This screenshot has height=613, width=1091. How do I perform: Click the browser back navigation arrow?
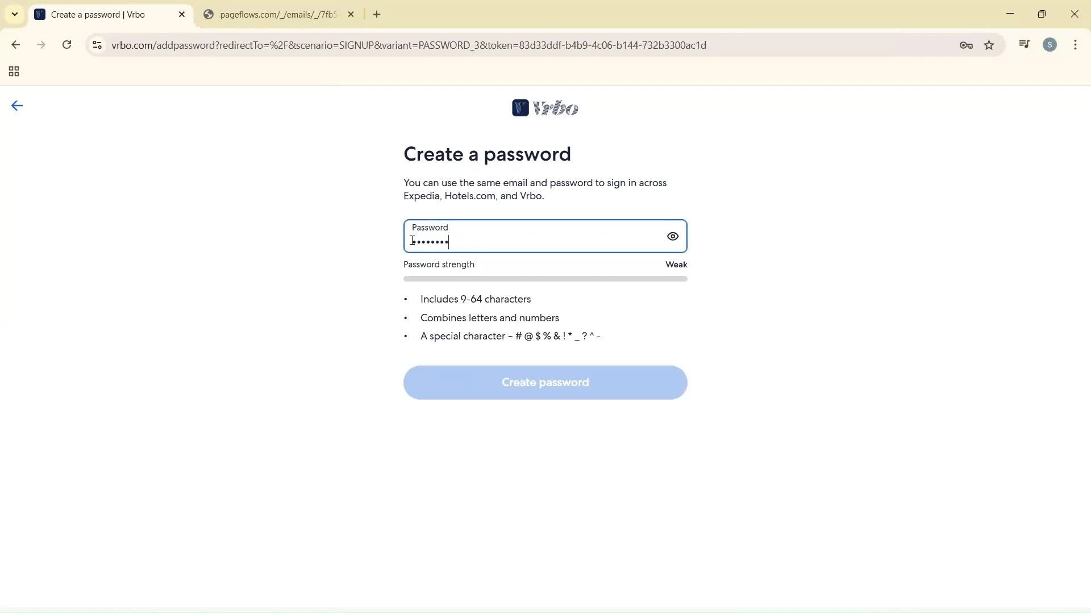[15, 45]
